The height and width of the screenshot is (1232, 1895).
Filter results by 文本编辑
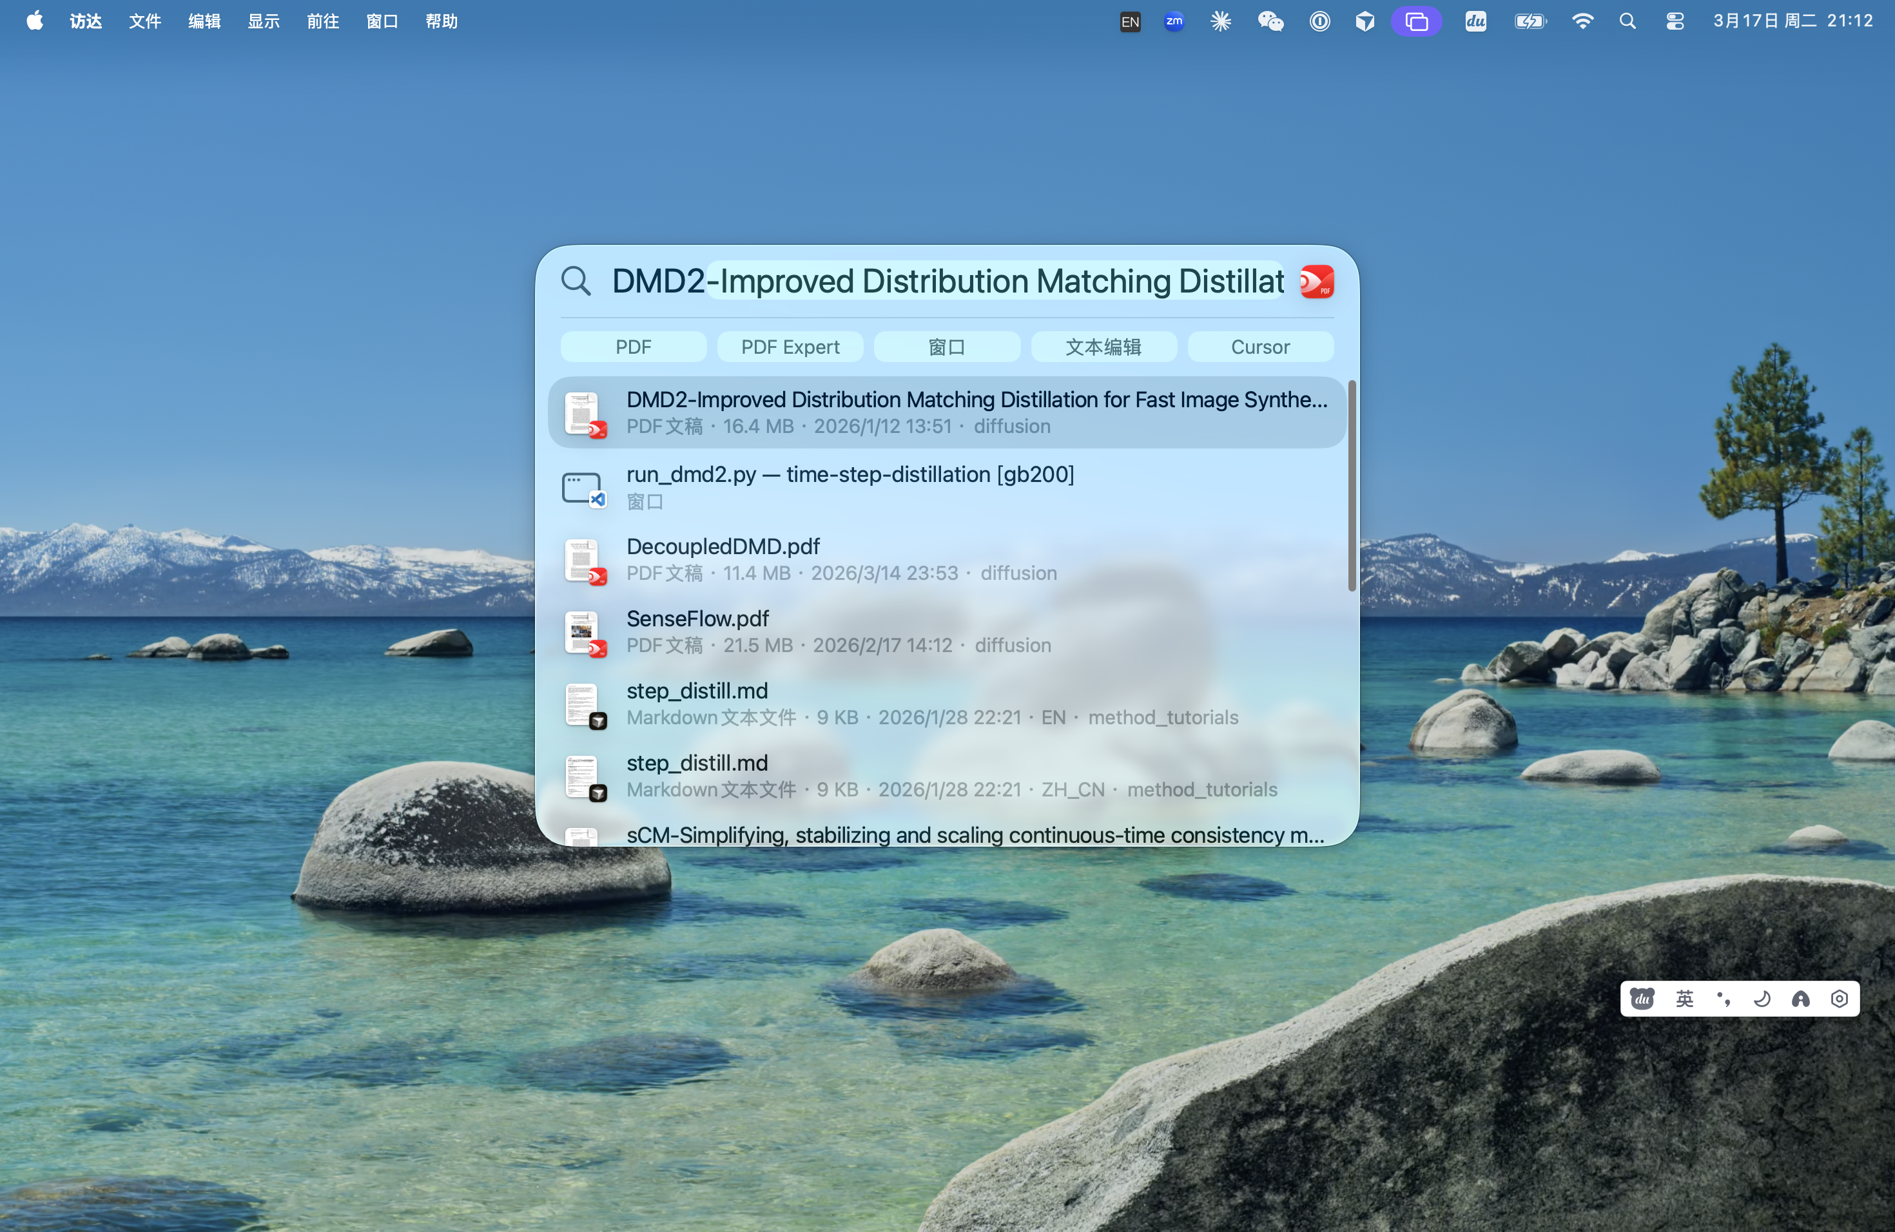(x=1103, y=347)
